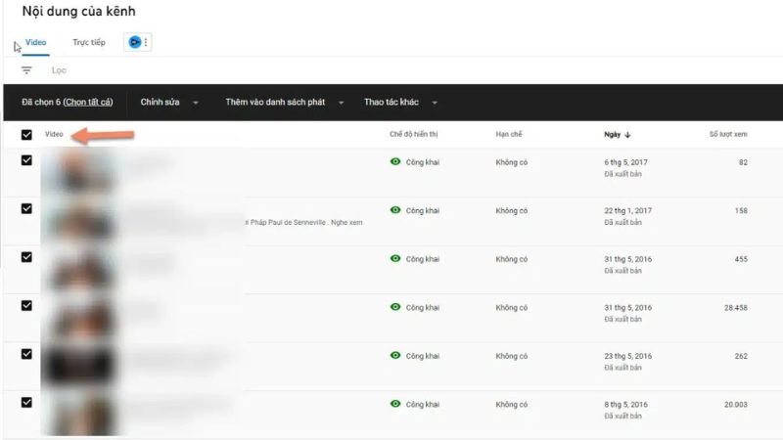Deselect the video dated 22 thg 1, 2017
Viewport: 783px width, 440px height.
pos(26,208)
